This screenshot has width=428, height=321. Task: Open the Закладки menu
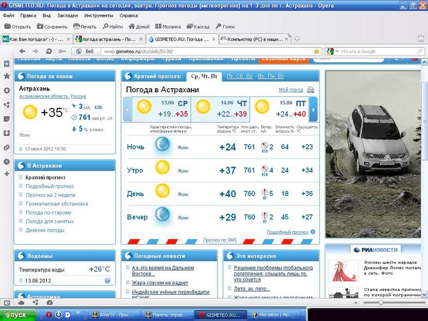click(68, 16)
